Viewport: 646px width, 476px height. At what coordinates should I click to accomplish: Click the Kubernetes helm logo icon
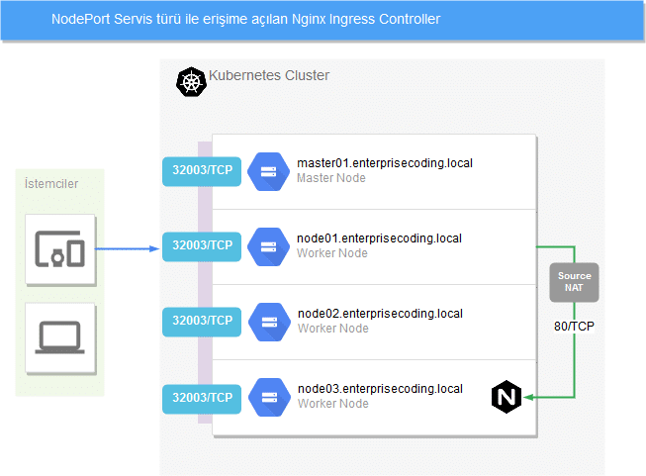[x=191, y=82]
